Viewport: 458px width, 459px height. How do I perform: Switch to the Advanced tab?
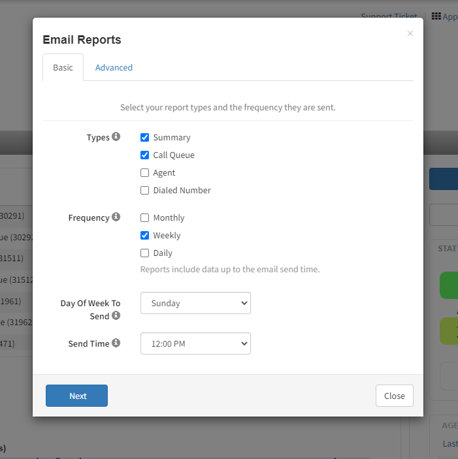[114, 68]
